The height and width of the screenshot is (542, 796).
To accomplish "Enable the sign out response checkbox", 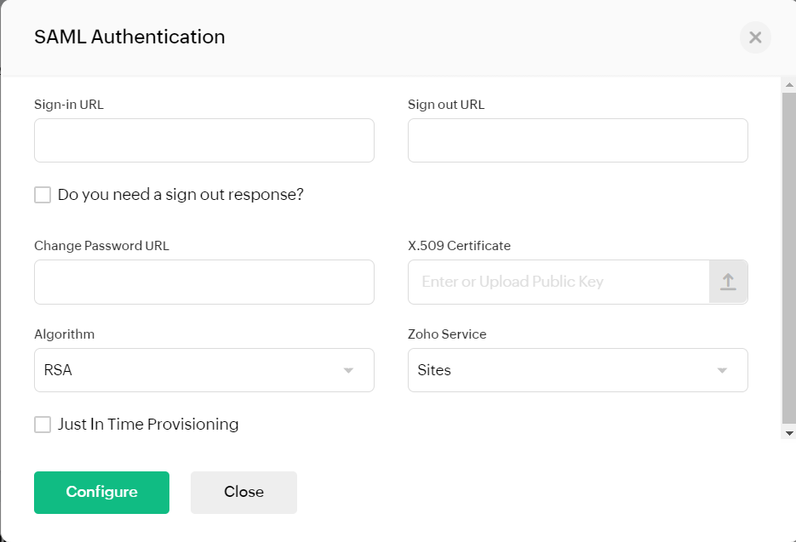I will tap(43, 194).
